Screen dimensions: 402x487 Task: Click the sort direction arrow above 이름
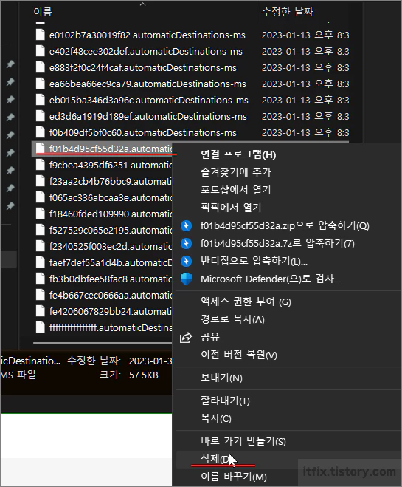pos(142,4)
